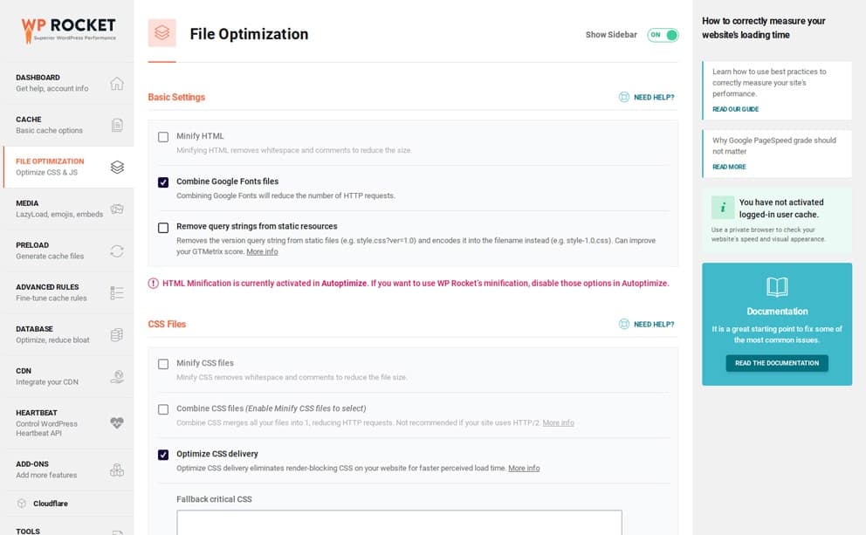
Task: Click the lifebuoy icon beside Basic Settings help
Action: click(624, 97)
